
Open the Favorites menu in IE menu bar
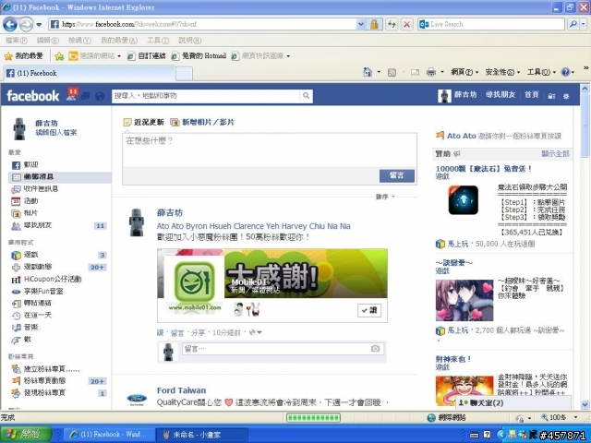119,41
